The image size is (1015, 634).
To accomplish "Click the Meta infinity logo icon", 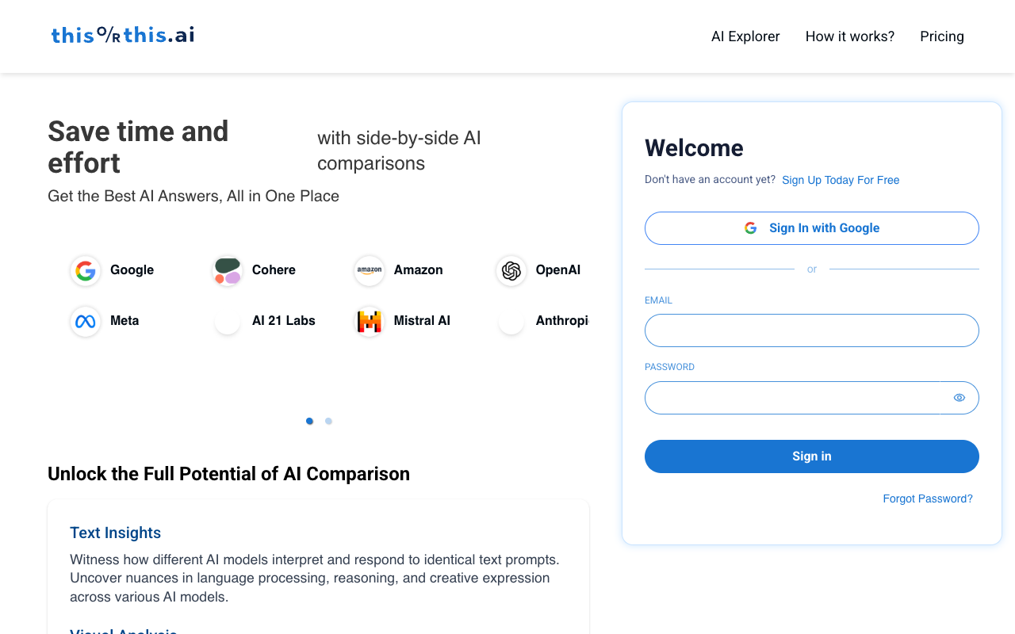I will (86, 321).
